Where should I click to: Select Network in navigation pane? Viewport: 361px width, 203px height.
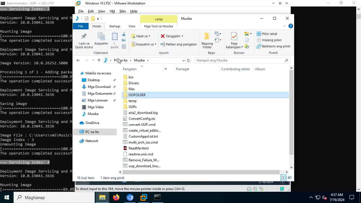[92, 141]
